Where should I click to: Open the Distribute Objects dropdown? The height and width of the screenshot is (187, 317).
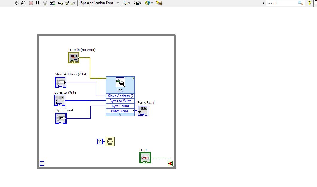pyautogui.click(x=138, y=3)
